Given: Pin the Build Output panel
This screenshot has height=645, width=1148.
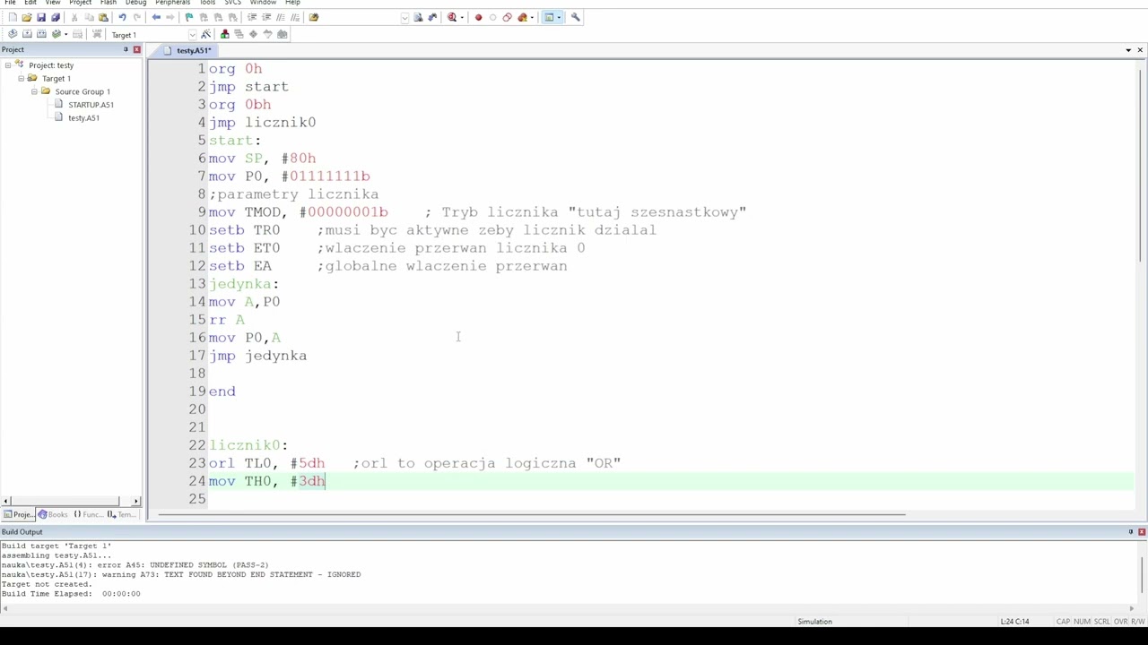Looking at the screenshot, I should coord(1130,532).
